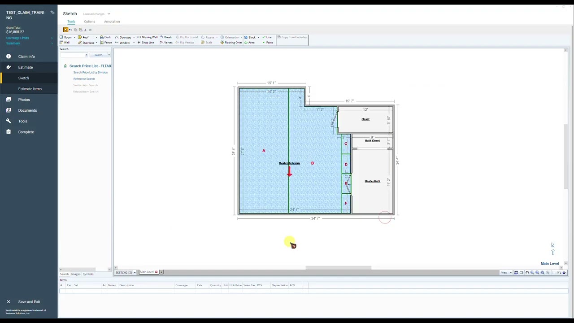Image resolution: width=574 pixels, height=323 pixels.
Task: Click the canvas horizontal scrollbar
Action: coord(339,268)
